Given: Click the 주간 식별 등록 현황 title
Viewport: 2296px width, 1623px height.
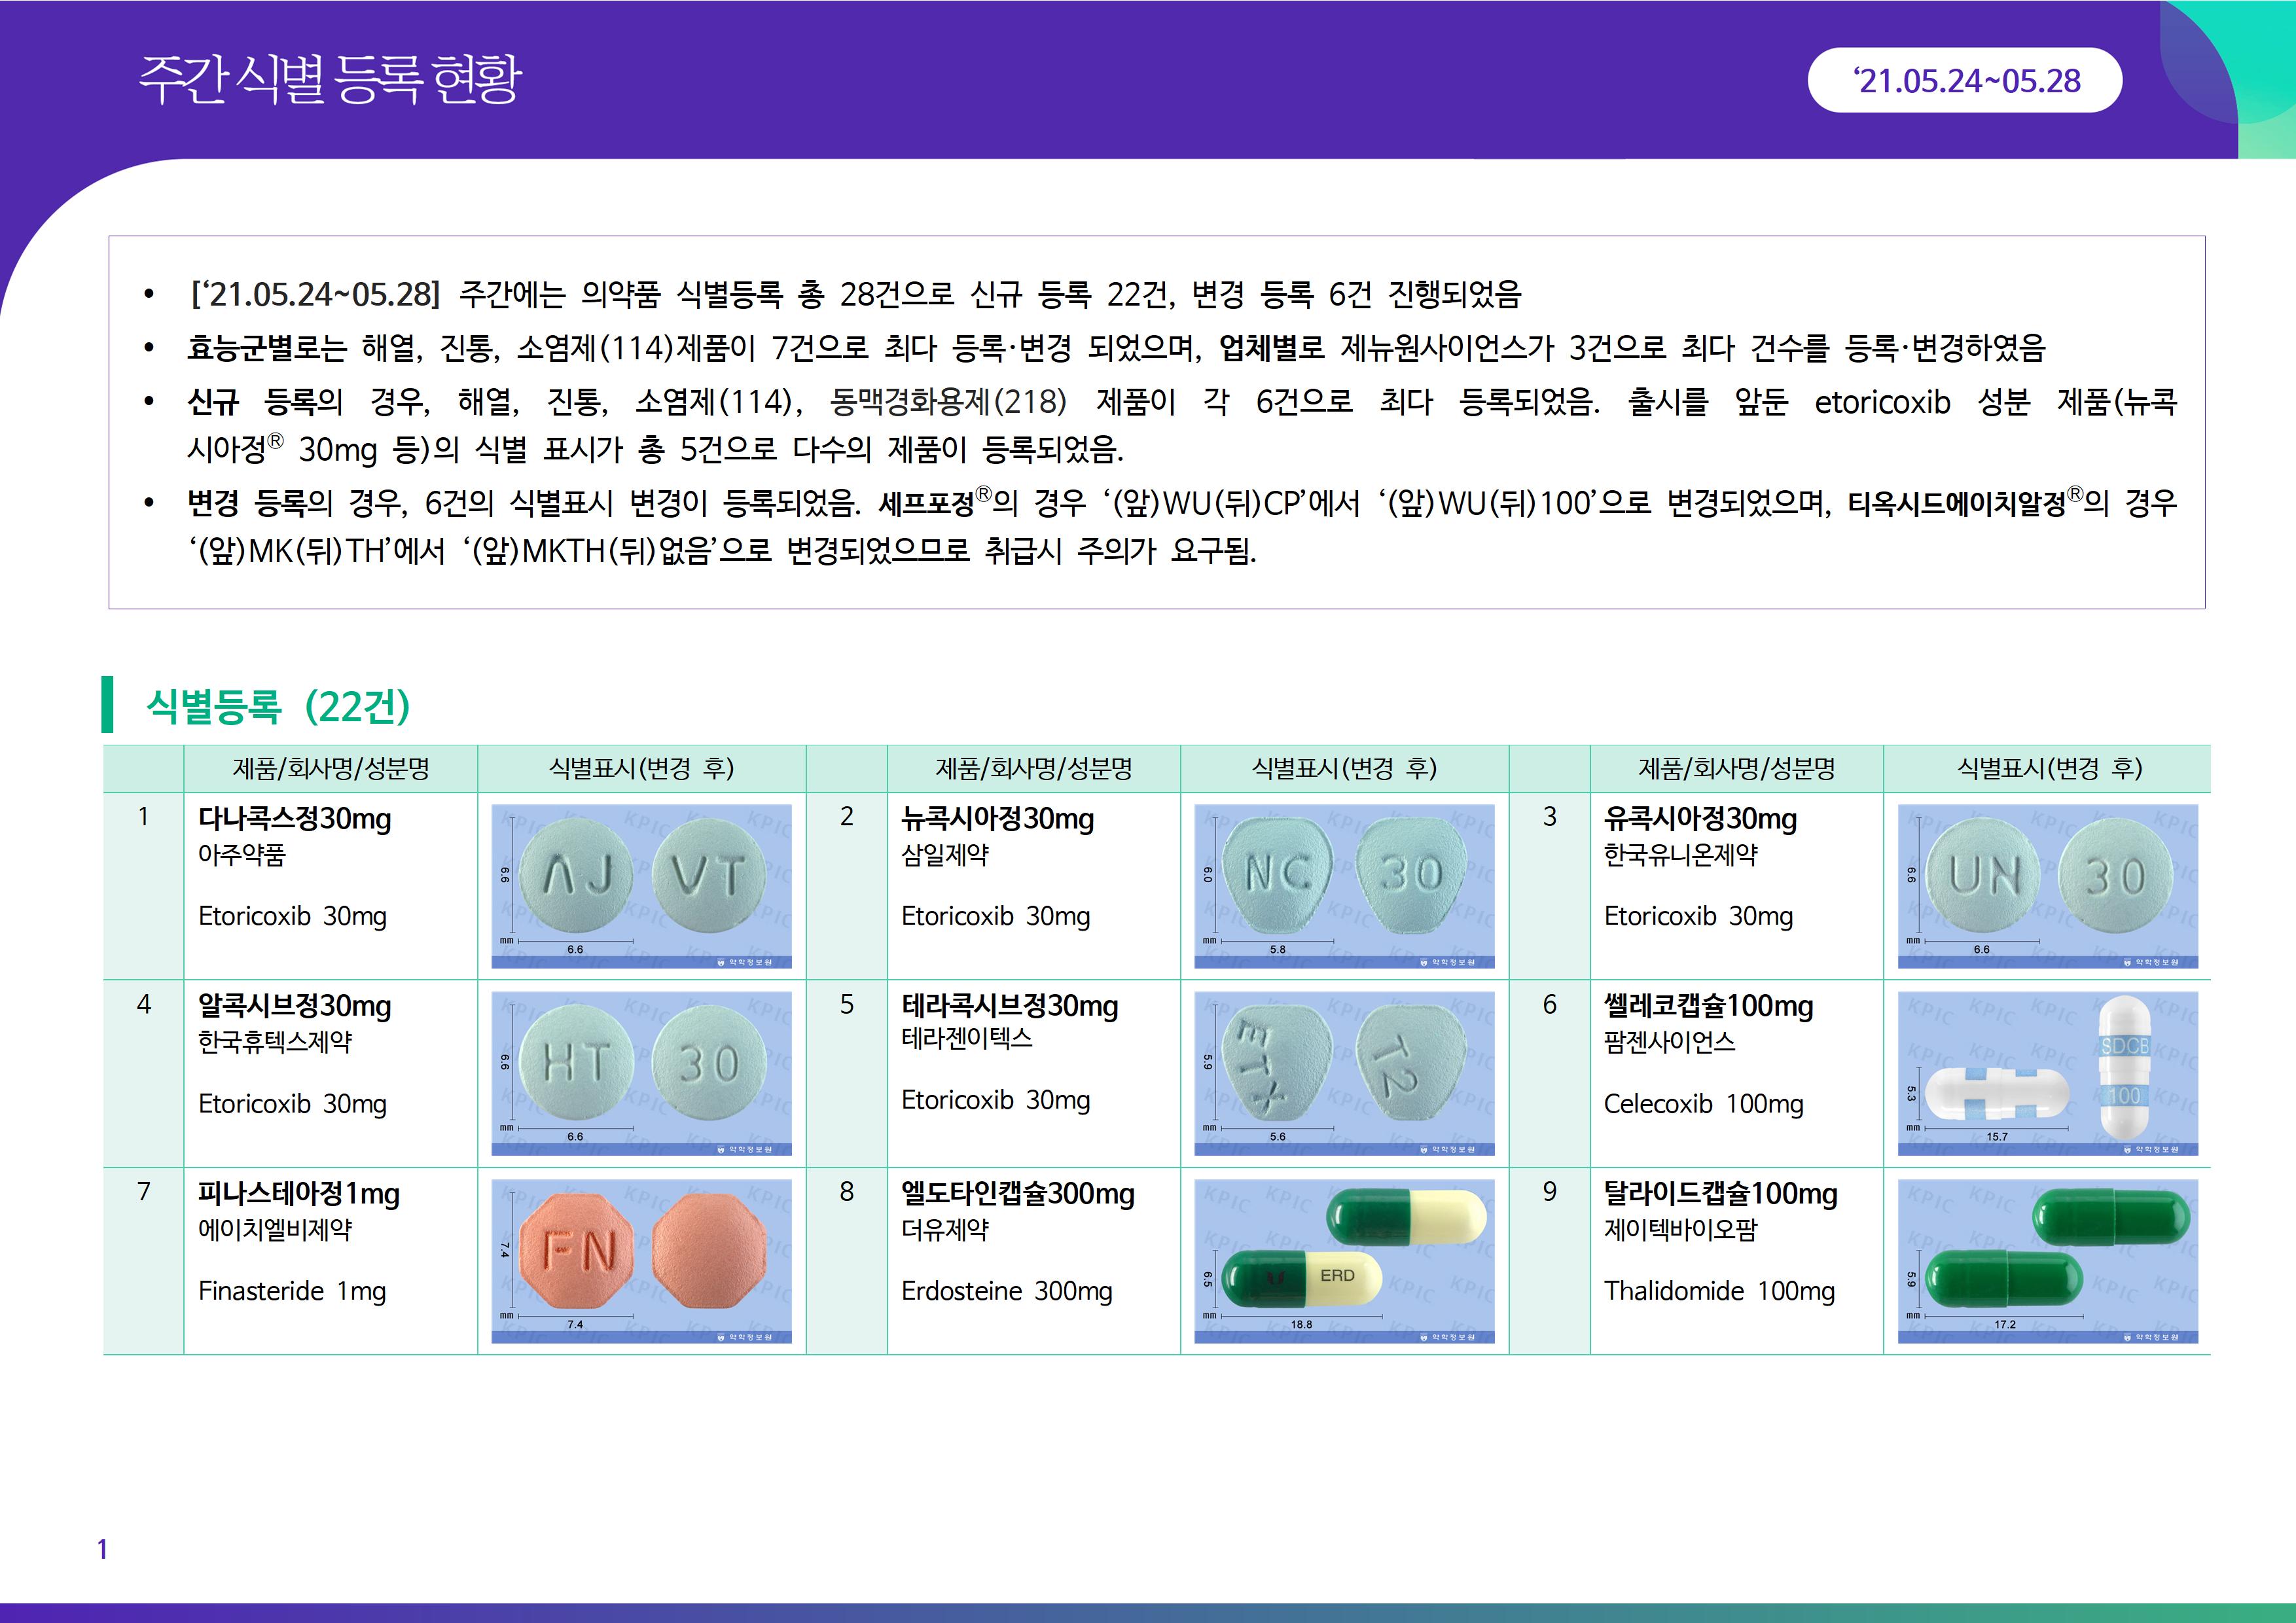Looking at the screenshot, I should pos(330,79).
